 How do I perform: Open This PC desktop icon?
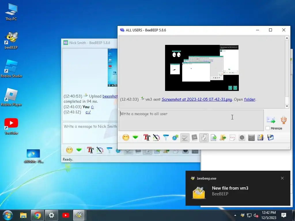pos(11,12)
